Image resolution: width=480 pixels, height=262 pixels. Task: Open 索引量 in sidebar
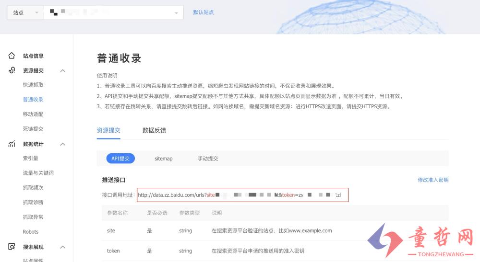[31, 158]
